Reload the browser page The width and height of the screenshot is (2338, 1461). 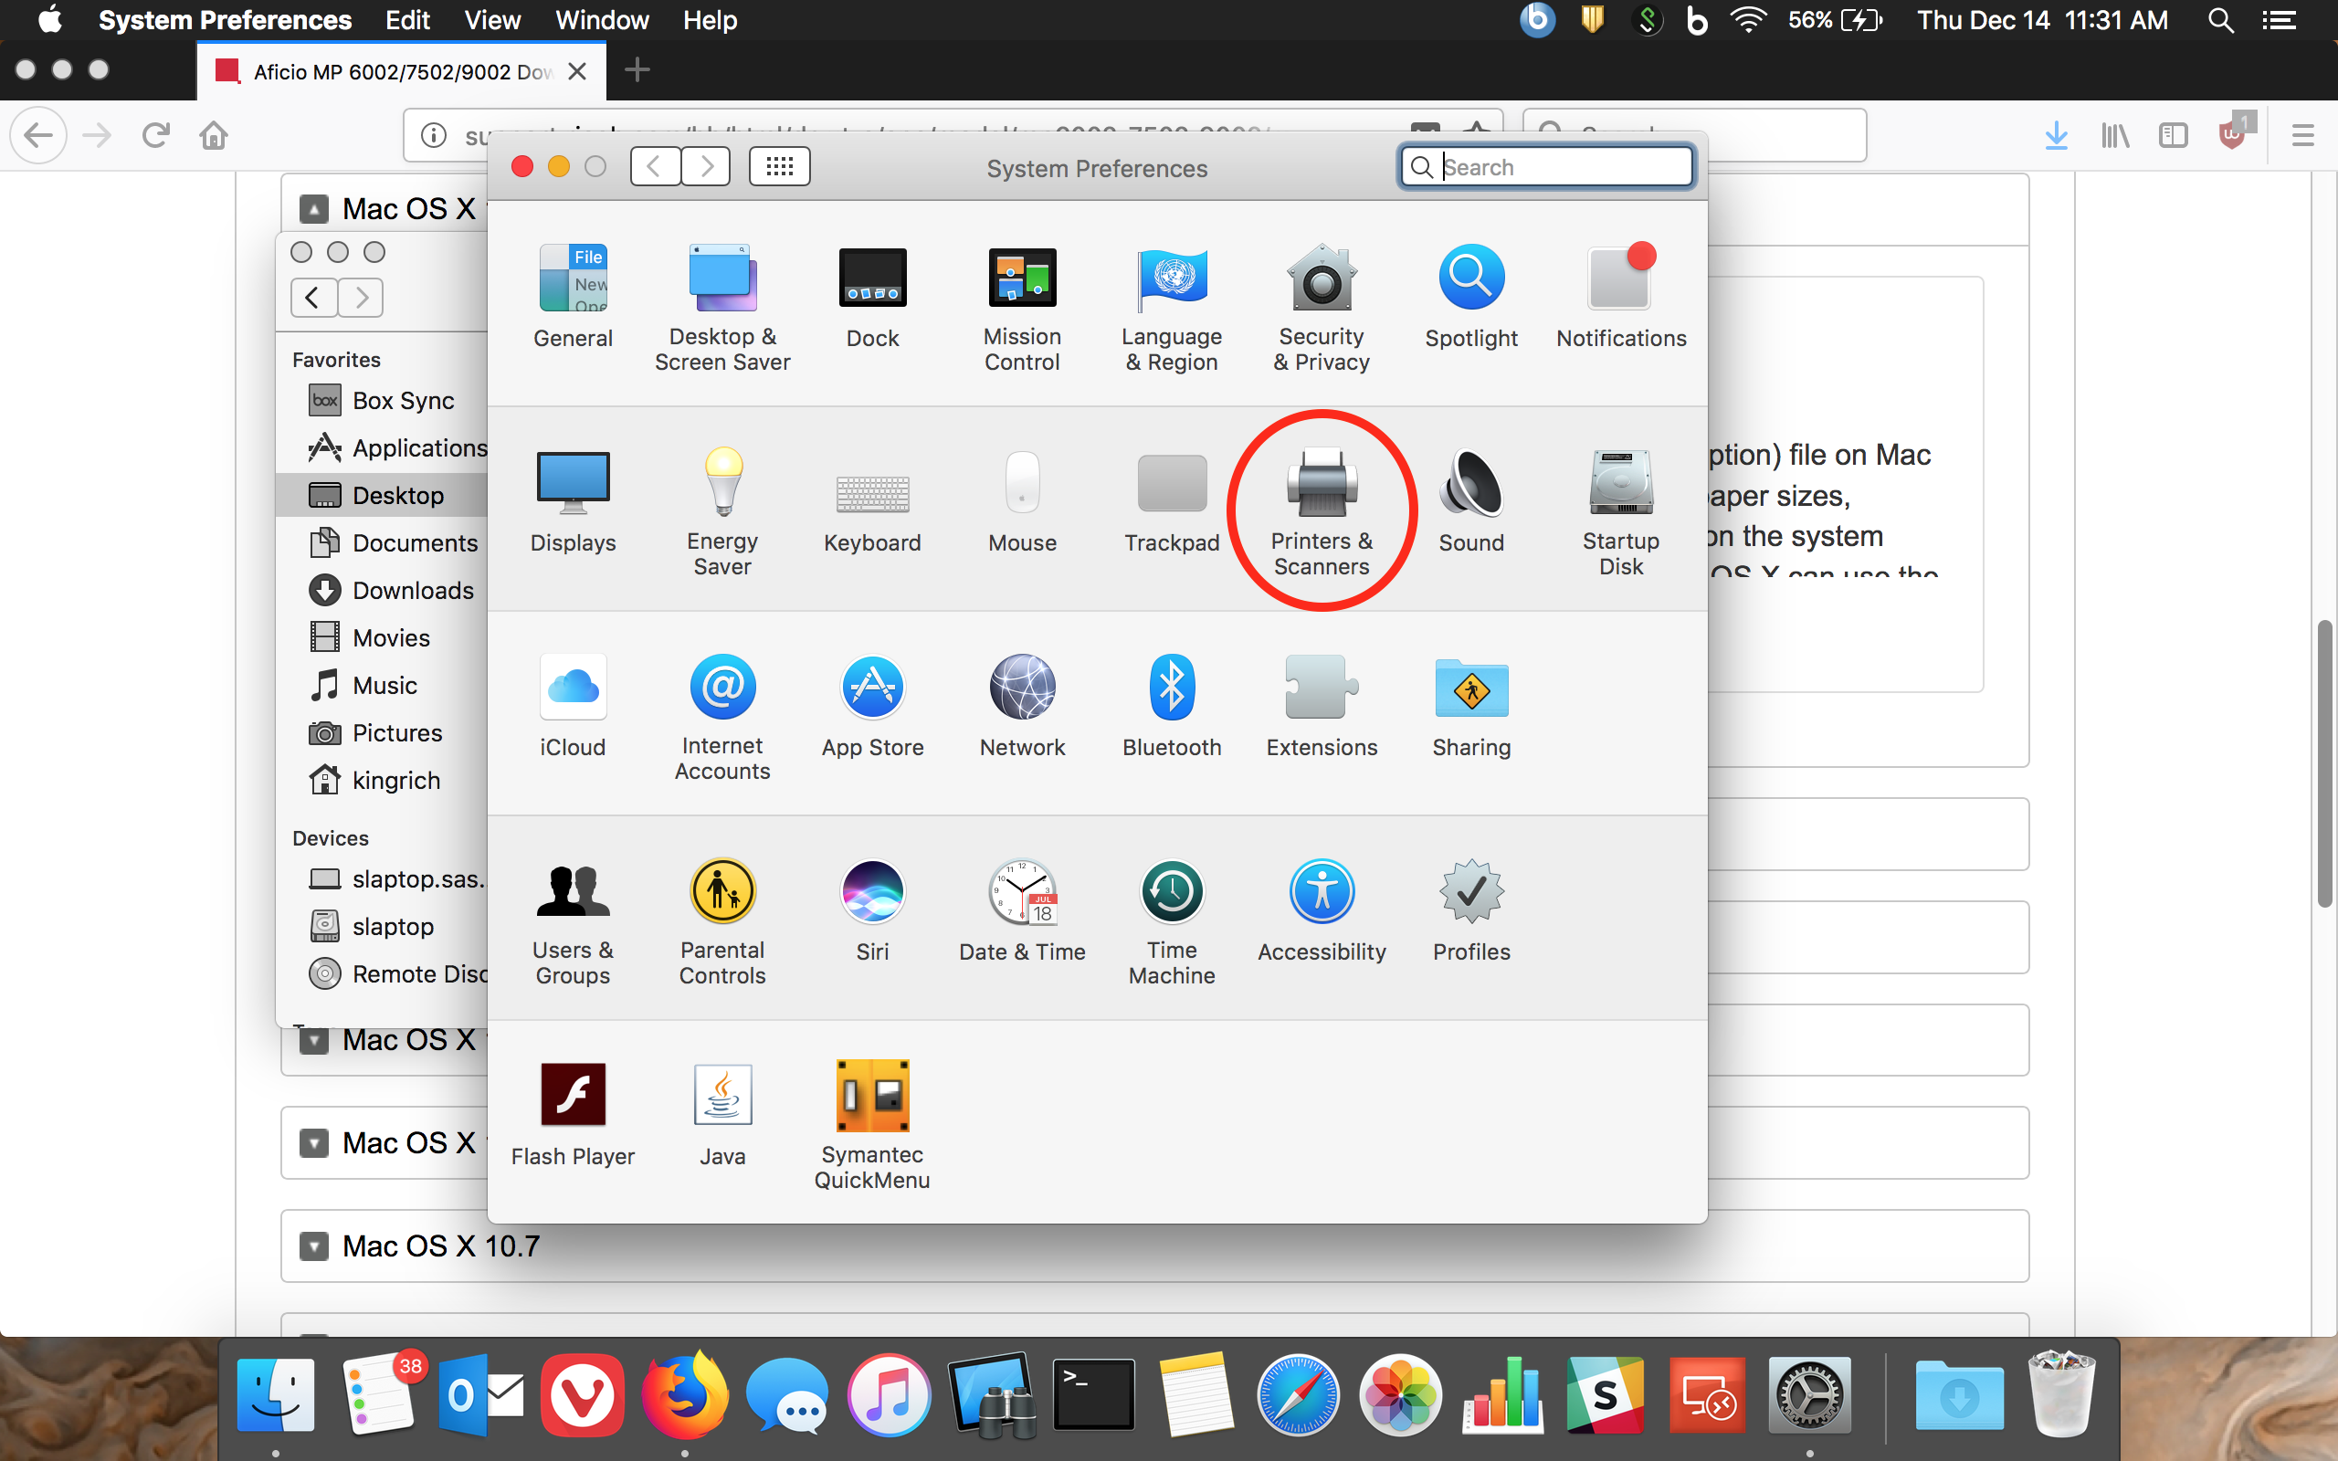point(155,135)
